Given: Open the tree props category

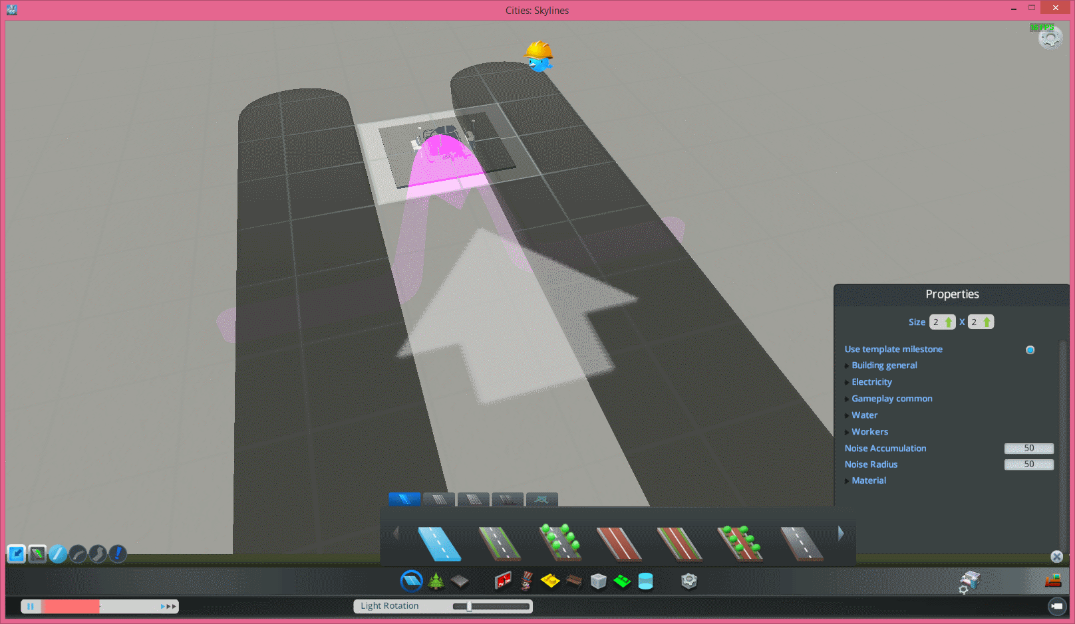Looking at the screenshot, I should pyautogui.click(x=436, y=581).
